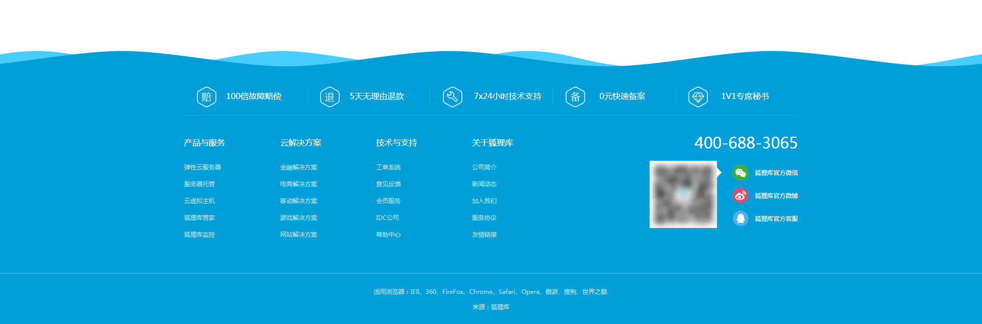Open the 弹性云服务器 link

click(203, 167)
